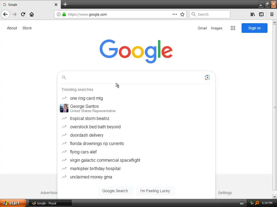
Task: Go back with the browser back arrow
Action: pyautogui.click(x=5, y=14)
